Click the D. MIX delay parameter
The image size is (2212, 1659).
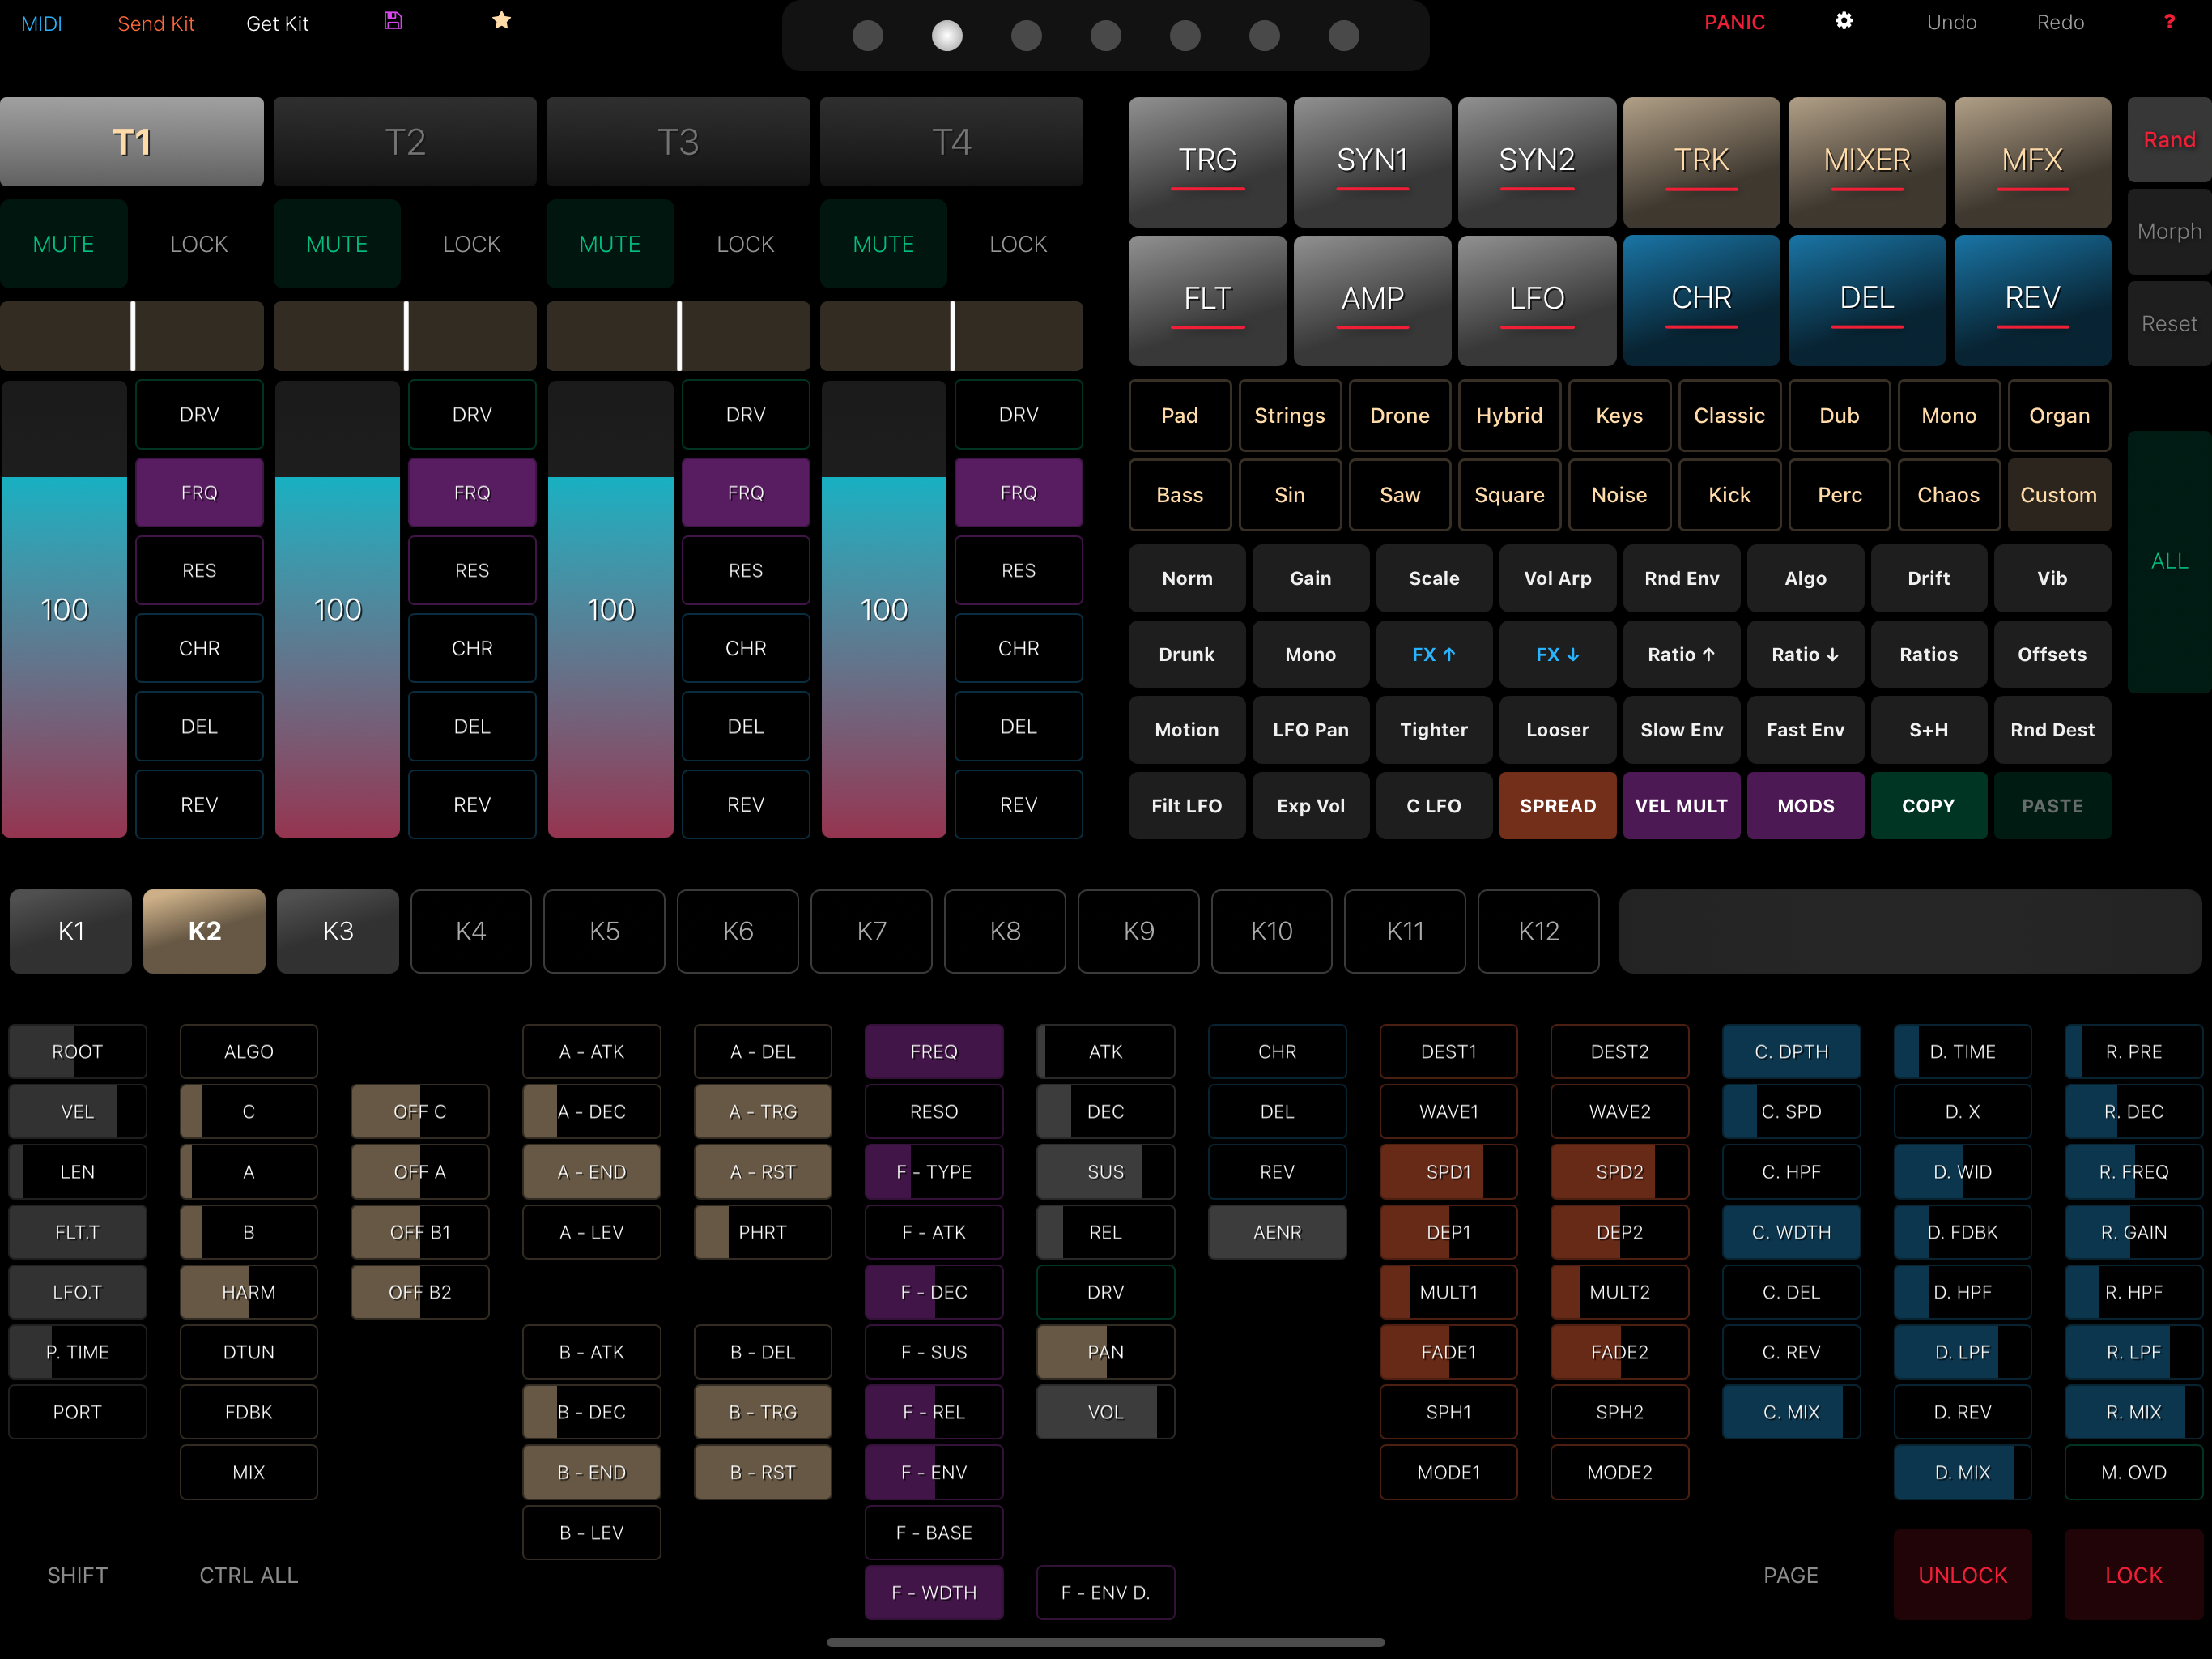click(1962, 1472)
